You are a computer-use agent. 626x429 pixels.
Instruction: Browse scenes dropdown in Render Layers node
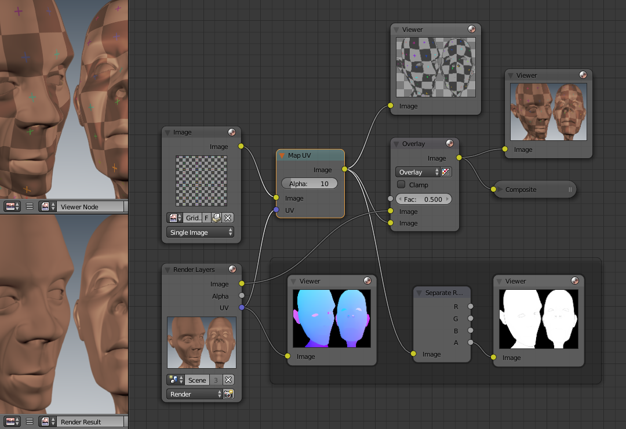point(176,380)
